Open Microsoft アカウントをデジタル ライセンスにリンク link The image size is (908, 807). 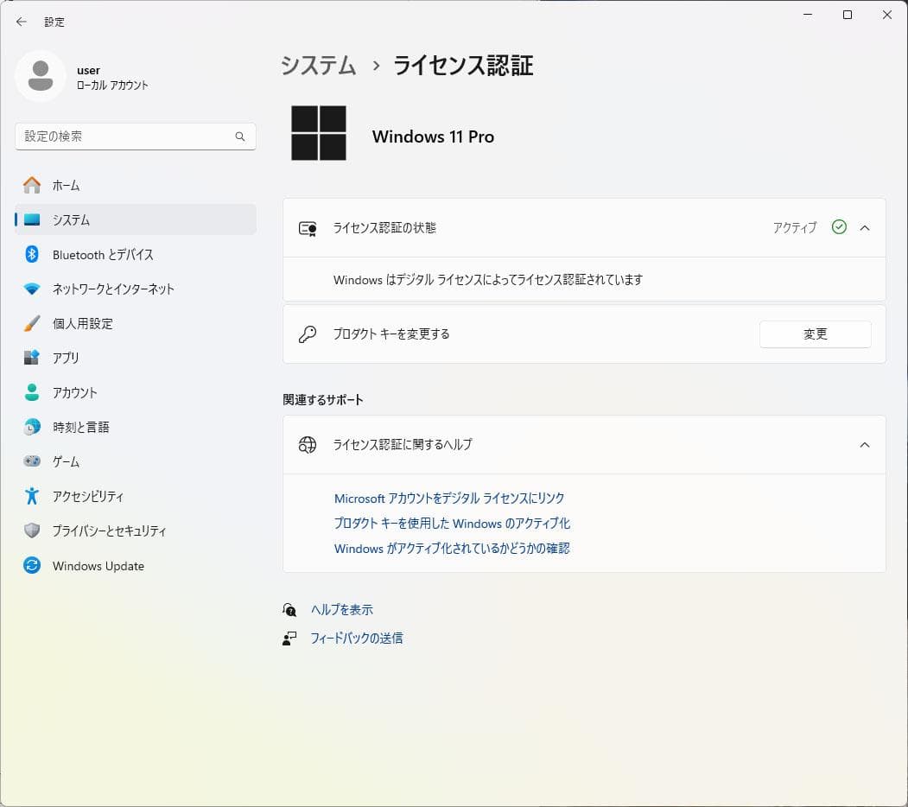click(x=449, y=498)
